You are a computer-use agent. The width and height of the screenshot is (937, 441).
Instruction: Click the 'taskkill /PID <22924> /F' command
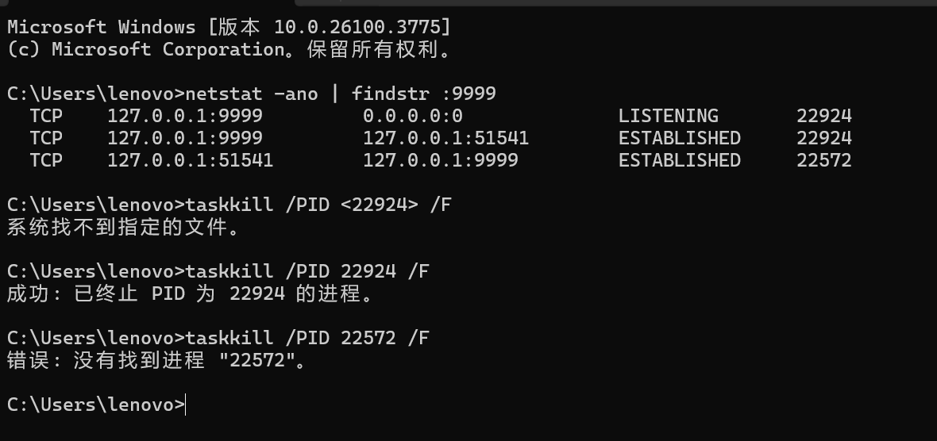tap(318, 205)
